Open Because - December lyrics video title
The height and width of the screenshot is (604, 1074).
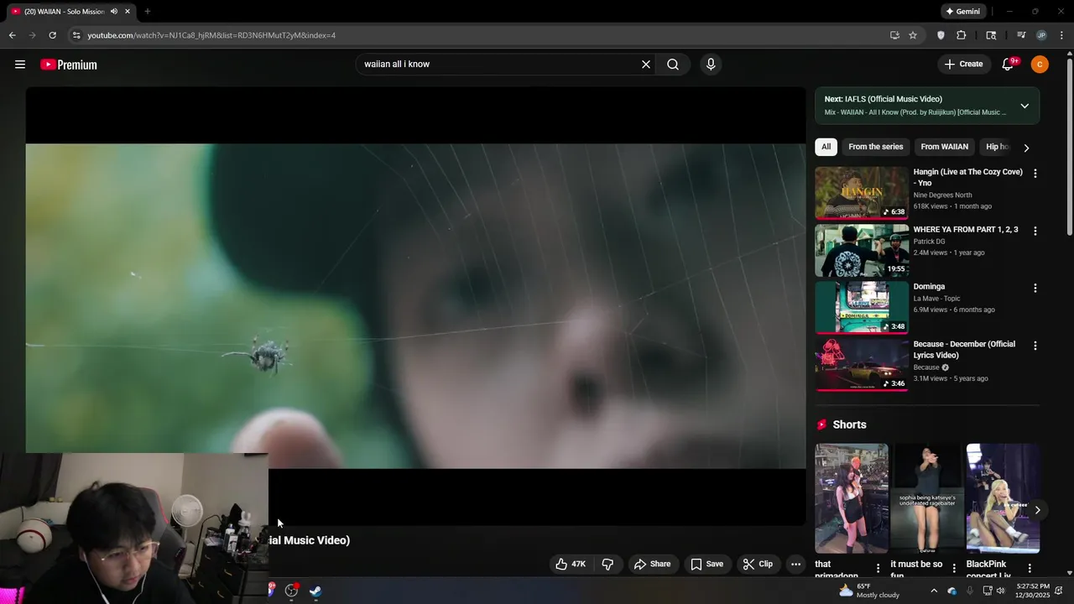[x=964, y=350]
